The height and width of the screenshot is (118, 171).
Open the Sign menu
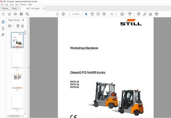(17, 4)
